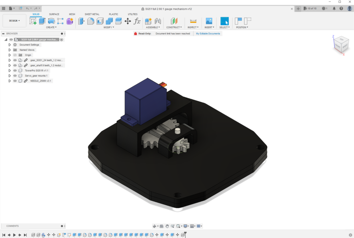Open the data panel grid icon
The width and height of the screenshot is (354, 238).
click(x=4, y=9)
